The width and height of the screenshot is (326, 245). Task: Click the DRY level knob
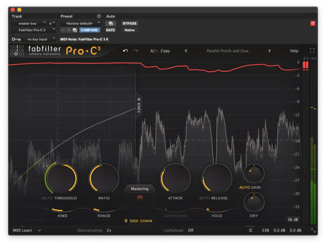(254, 203)
